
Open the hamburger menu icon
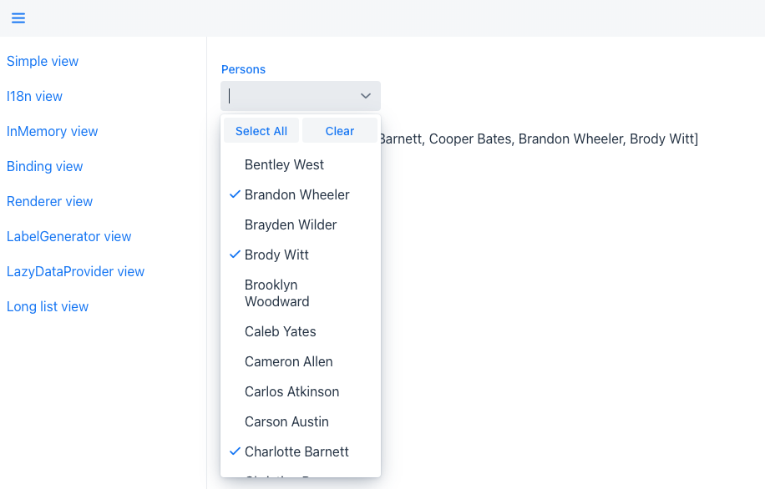point(18,18)
